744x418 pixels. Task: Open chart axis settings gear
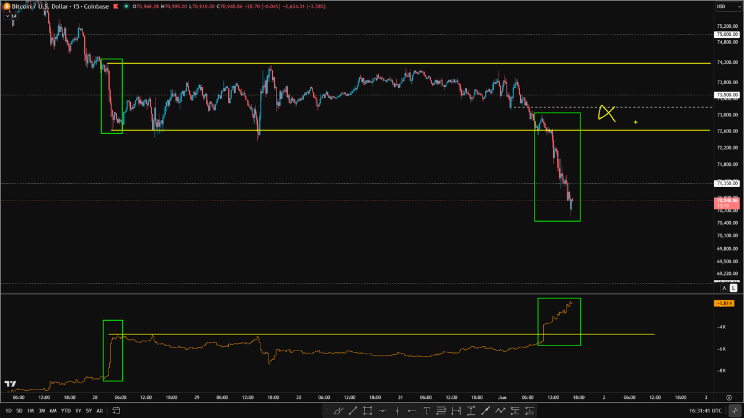(728, 398)
